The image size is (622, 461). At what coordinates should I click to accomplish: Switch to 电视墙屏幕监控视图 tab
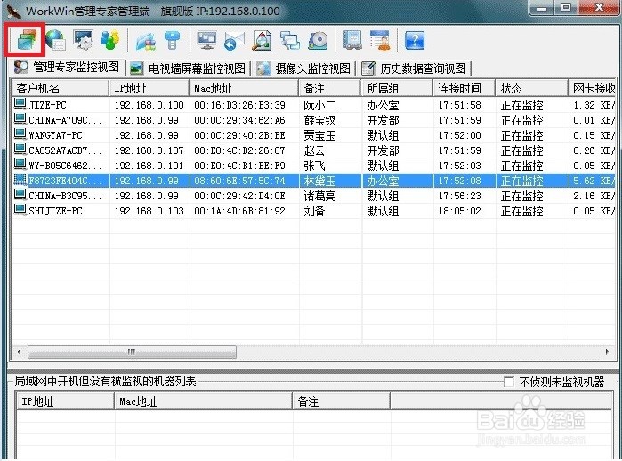188,69
